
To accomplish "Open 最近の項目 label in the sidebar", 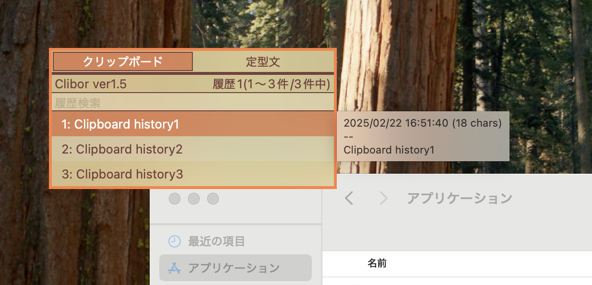I will [216, 241].
